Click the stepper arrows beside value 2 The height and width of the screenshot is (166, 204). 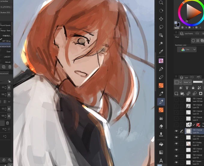pyautogui.click(x=5, y=136)
